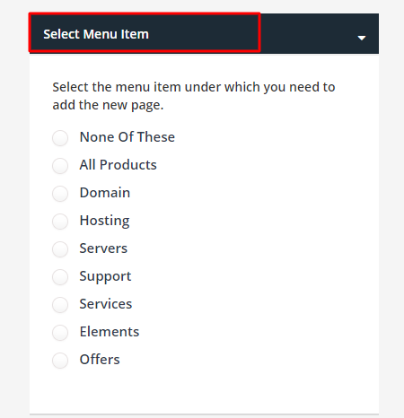Select the Services radio circle

point(60,305)
